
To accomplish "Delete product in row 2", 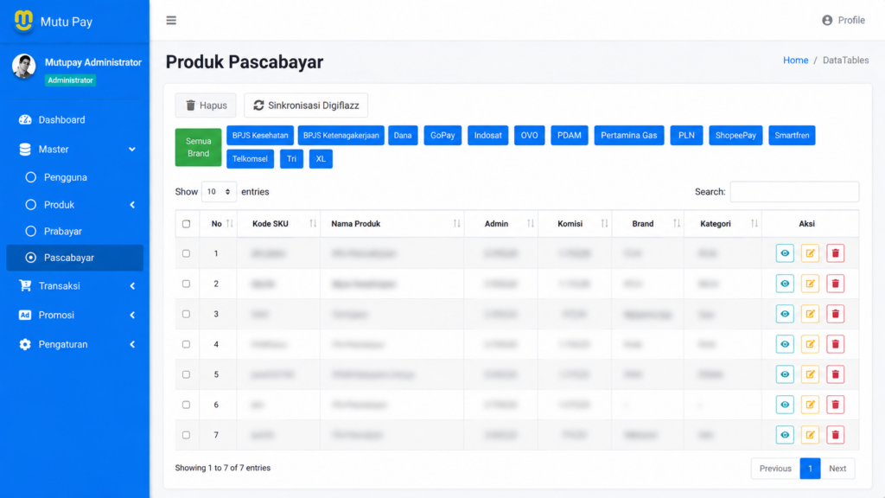I will click(x=836, y=284).
